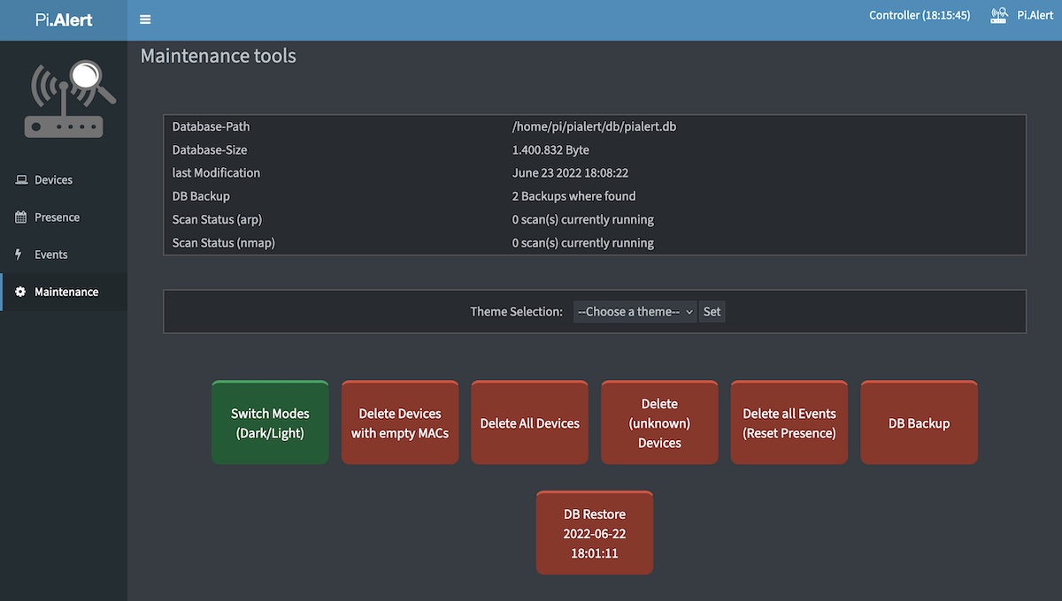Click the calendar icon beside Presence
Screen dimensions: 1062x601
pyautogui.click(x=21, y=217)
